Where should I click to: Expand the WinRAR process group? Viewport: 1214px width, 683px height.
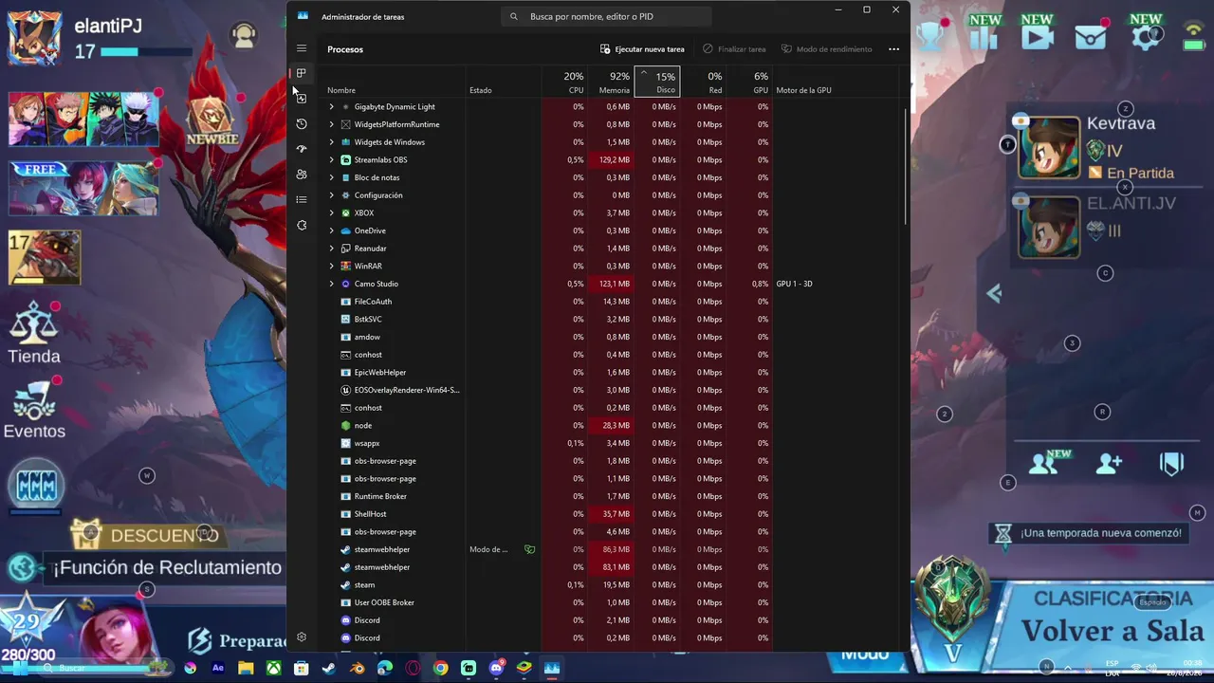point(331,267)
